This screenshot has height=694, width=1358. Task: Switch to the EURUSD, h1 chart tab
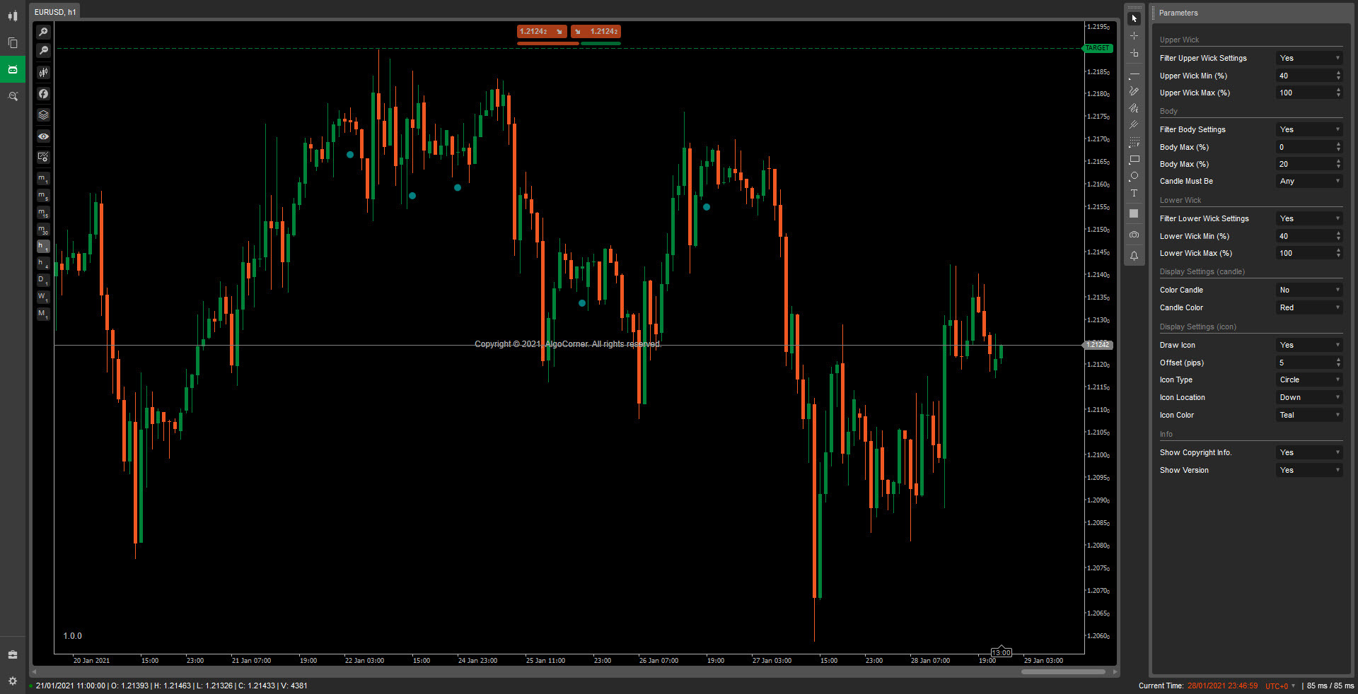(x=55, y=12)
